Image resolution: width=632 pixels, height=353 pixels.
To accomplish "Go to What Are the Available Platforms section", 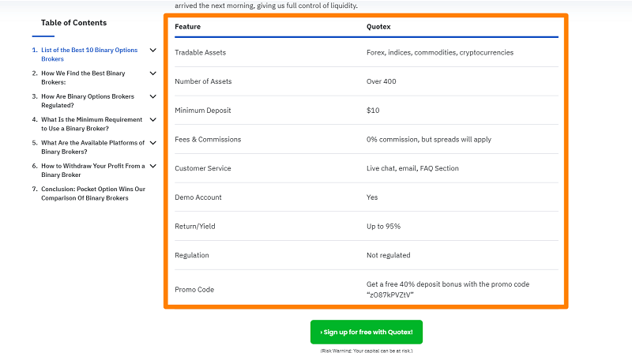I will [92, 147].
